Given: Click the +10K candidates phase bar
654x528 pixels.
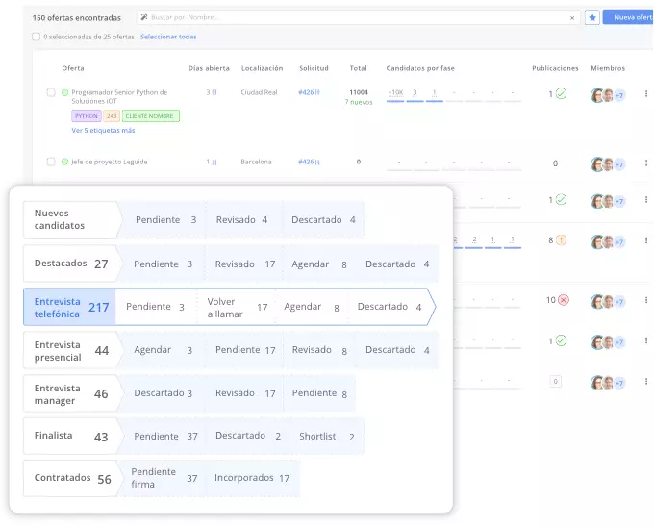Looking at the screenshot, I should 395,93.
